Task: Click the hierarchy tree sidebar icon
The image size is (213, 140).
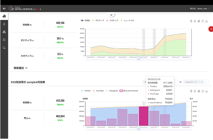Action: click(4, 32)
